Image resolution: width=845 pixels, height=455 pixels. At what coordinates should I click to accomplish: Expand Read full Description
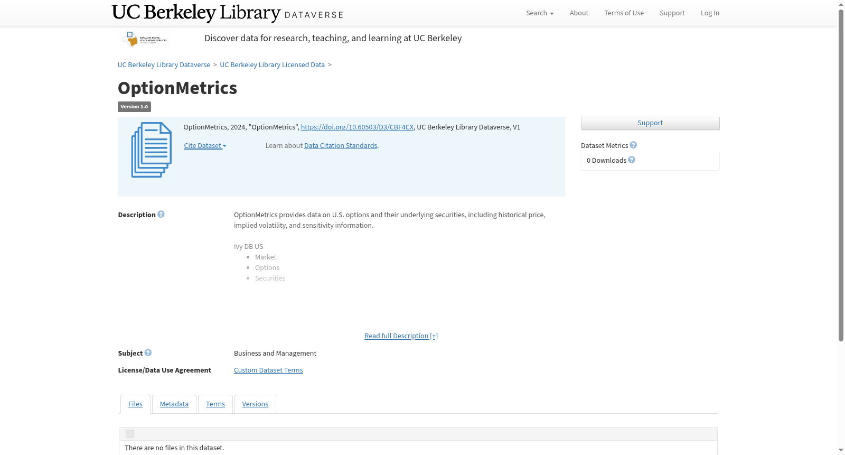[x=401, y=336]
